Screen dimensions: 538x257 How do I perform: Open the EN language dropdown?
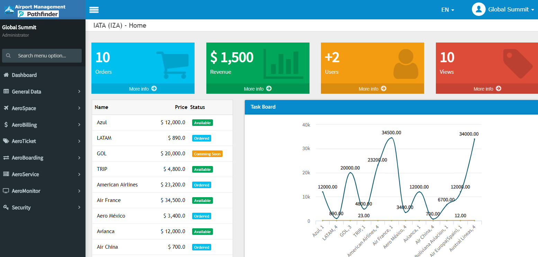pyautogui.click(x=447, y=10)
